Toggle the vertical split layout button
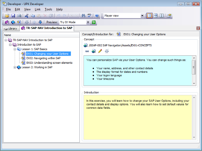The height and width of the screenshot is (151, 202). [162, 16]
